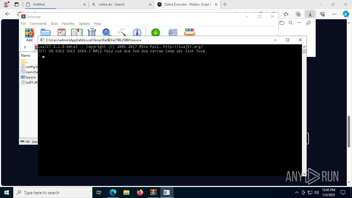Go up one folder level in WinRAR
352x198 pixels.
click(25, 47)
